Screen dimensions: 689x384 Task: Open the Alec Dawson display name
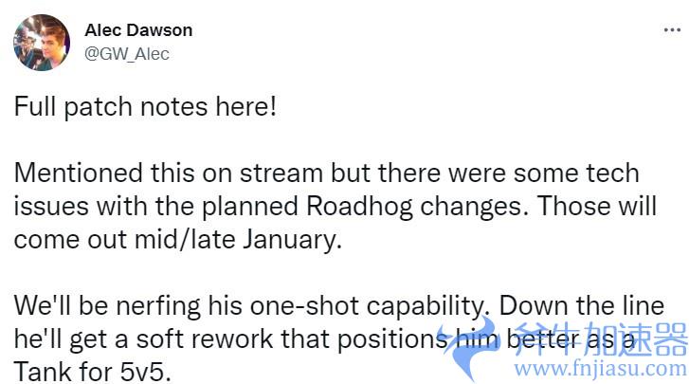pyautogui.click(x=138, y=29)
